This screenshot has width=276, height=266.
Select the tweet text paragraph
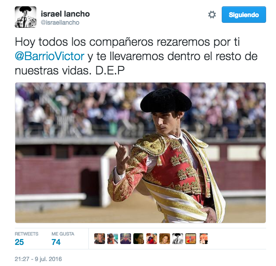coord(136,57)
